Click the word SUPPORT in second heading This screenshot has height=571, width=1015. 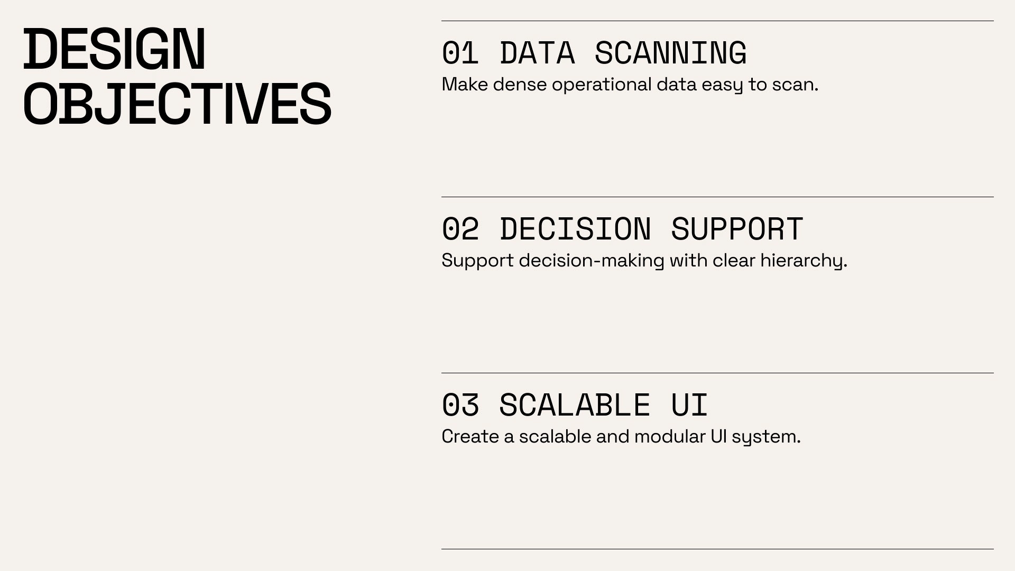point(737,229)
